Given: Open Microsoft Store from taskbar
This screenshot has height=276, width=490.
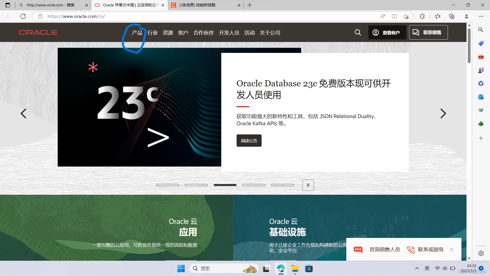Looking at the screenshot, I should pos(309,269).
